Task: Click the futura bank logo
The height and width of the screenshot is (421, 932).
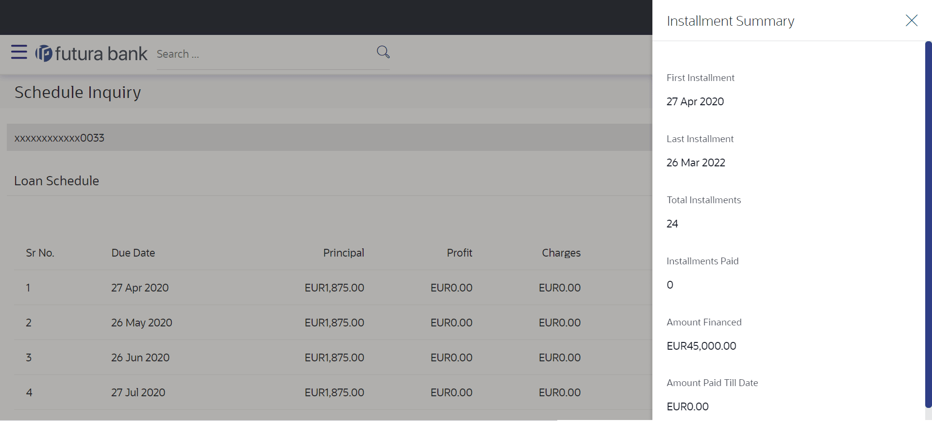Action: click(91, 53)
